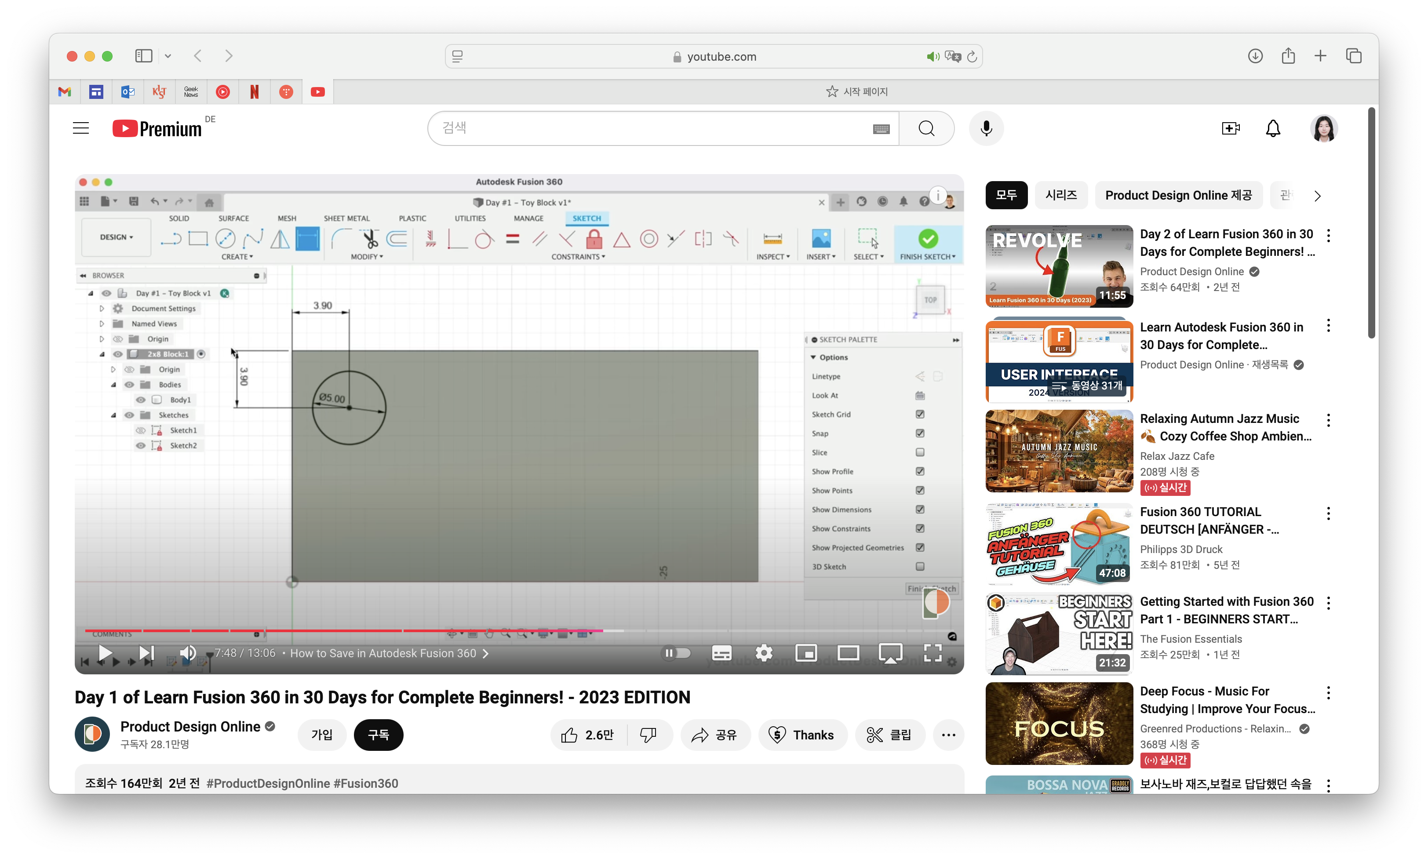The width and height of the screenshot is (1428, 859).
Task: Open options for the Getting Started with Fusion 360 video
Action: click(1328, 603)
